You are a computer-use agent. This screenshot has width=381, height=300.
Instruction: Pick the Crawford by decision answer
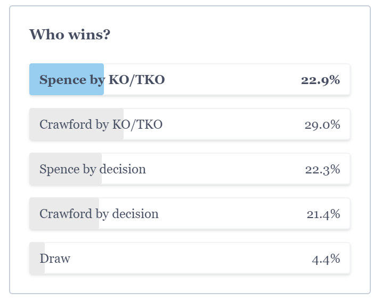coord(190,213)
